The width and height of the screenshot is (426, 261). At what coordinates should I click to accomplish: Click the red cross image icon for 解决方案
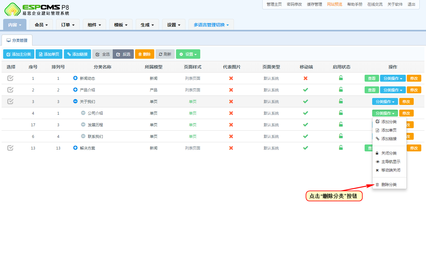click(231, 148)
